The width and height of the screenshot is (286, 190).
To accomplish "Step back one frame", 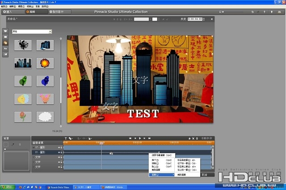I will (135, 138).
